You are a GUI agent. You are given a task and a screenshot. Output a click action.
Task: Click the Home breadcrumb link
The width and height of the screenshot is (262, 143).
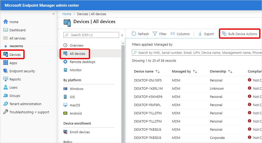[67, 14]
